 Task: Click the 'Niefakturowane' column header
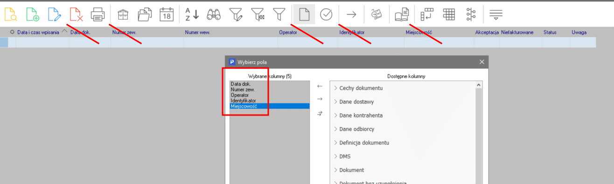[517, 33]
